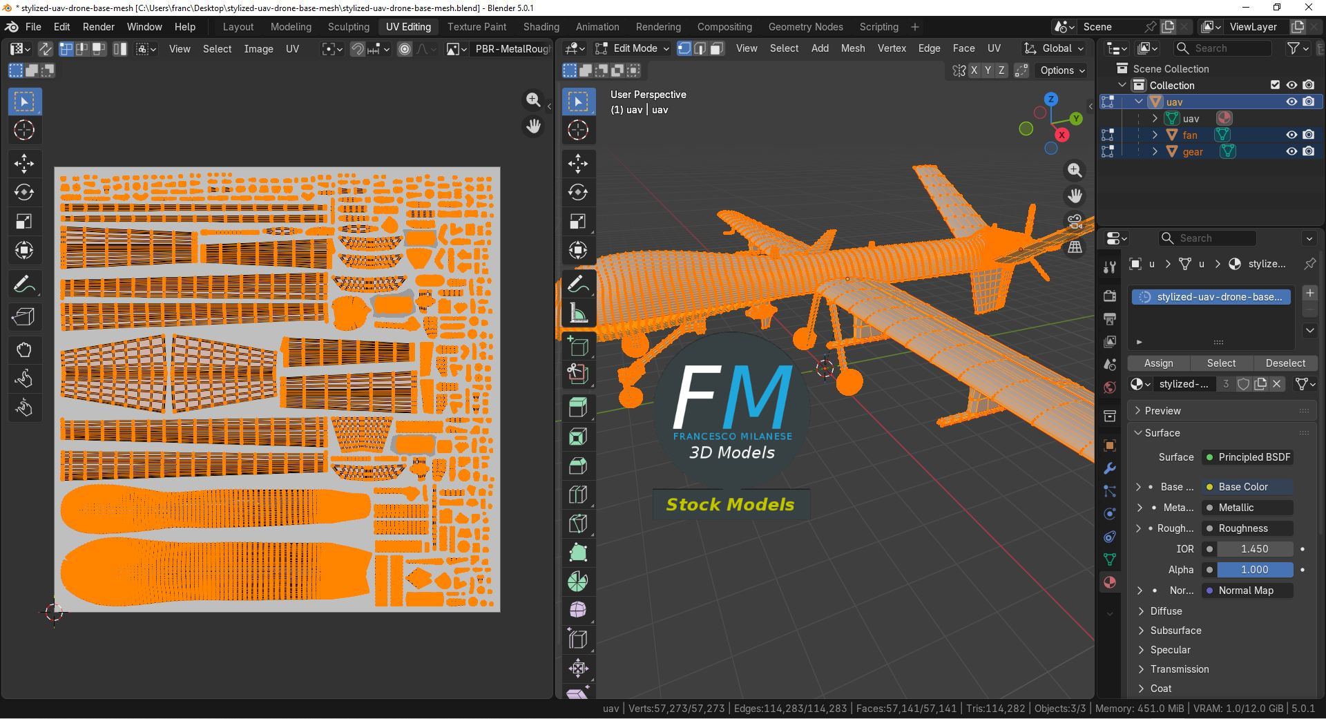Click the Deselect material button
This screenshot has height=719, width=1326.
(1285, 363)
